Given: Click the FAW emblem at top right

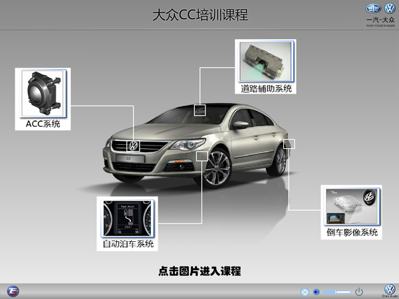Looking at the screenshot, I should pyautogui.click(x=373, y=9).
